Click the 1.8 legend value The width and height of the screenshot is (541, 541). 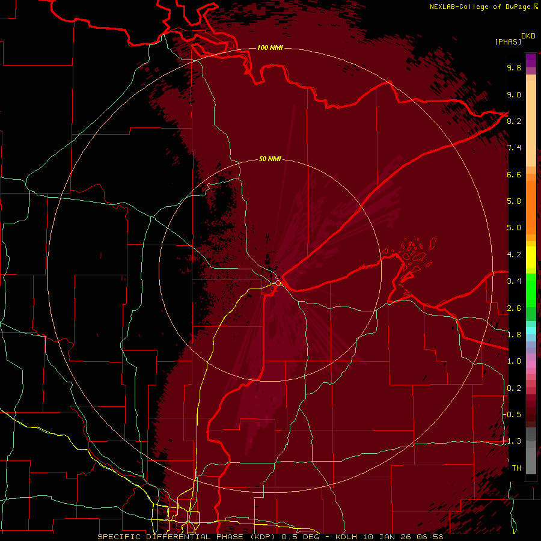[x=514, y=335]
